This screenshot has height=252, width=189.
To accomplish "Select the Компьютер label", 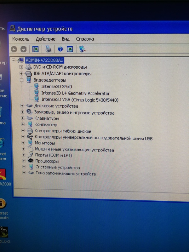I will pos(46,124).
